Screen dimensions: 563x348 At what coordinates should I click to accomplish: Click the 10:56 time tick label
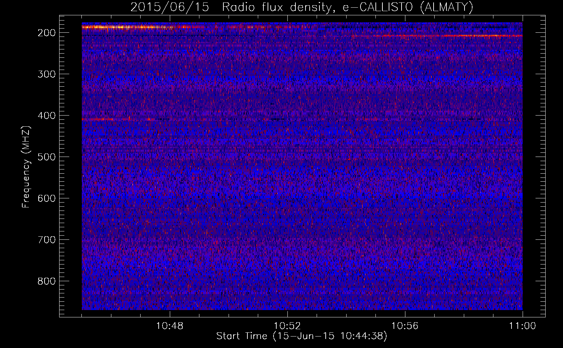[405, 326]
